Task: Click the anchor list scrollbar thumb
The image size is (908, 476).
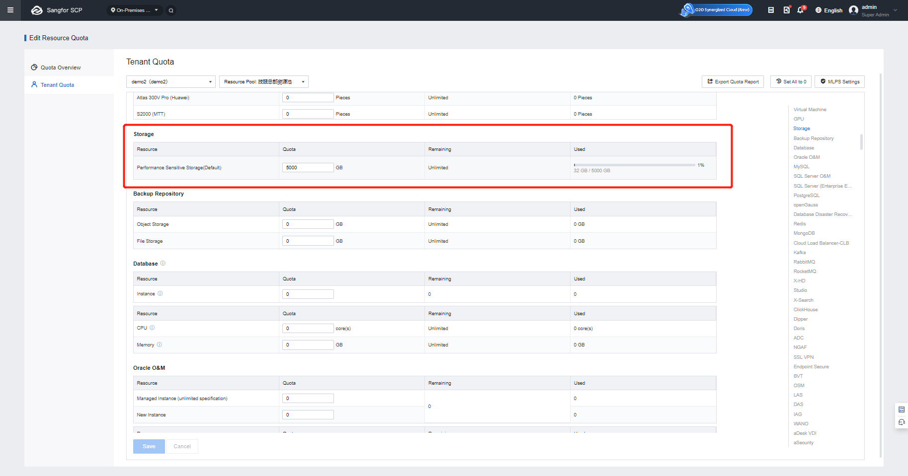Action: (861, 141)
